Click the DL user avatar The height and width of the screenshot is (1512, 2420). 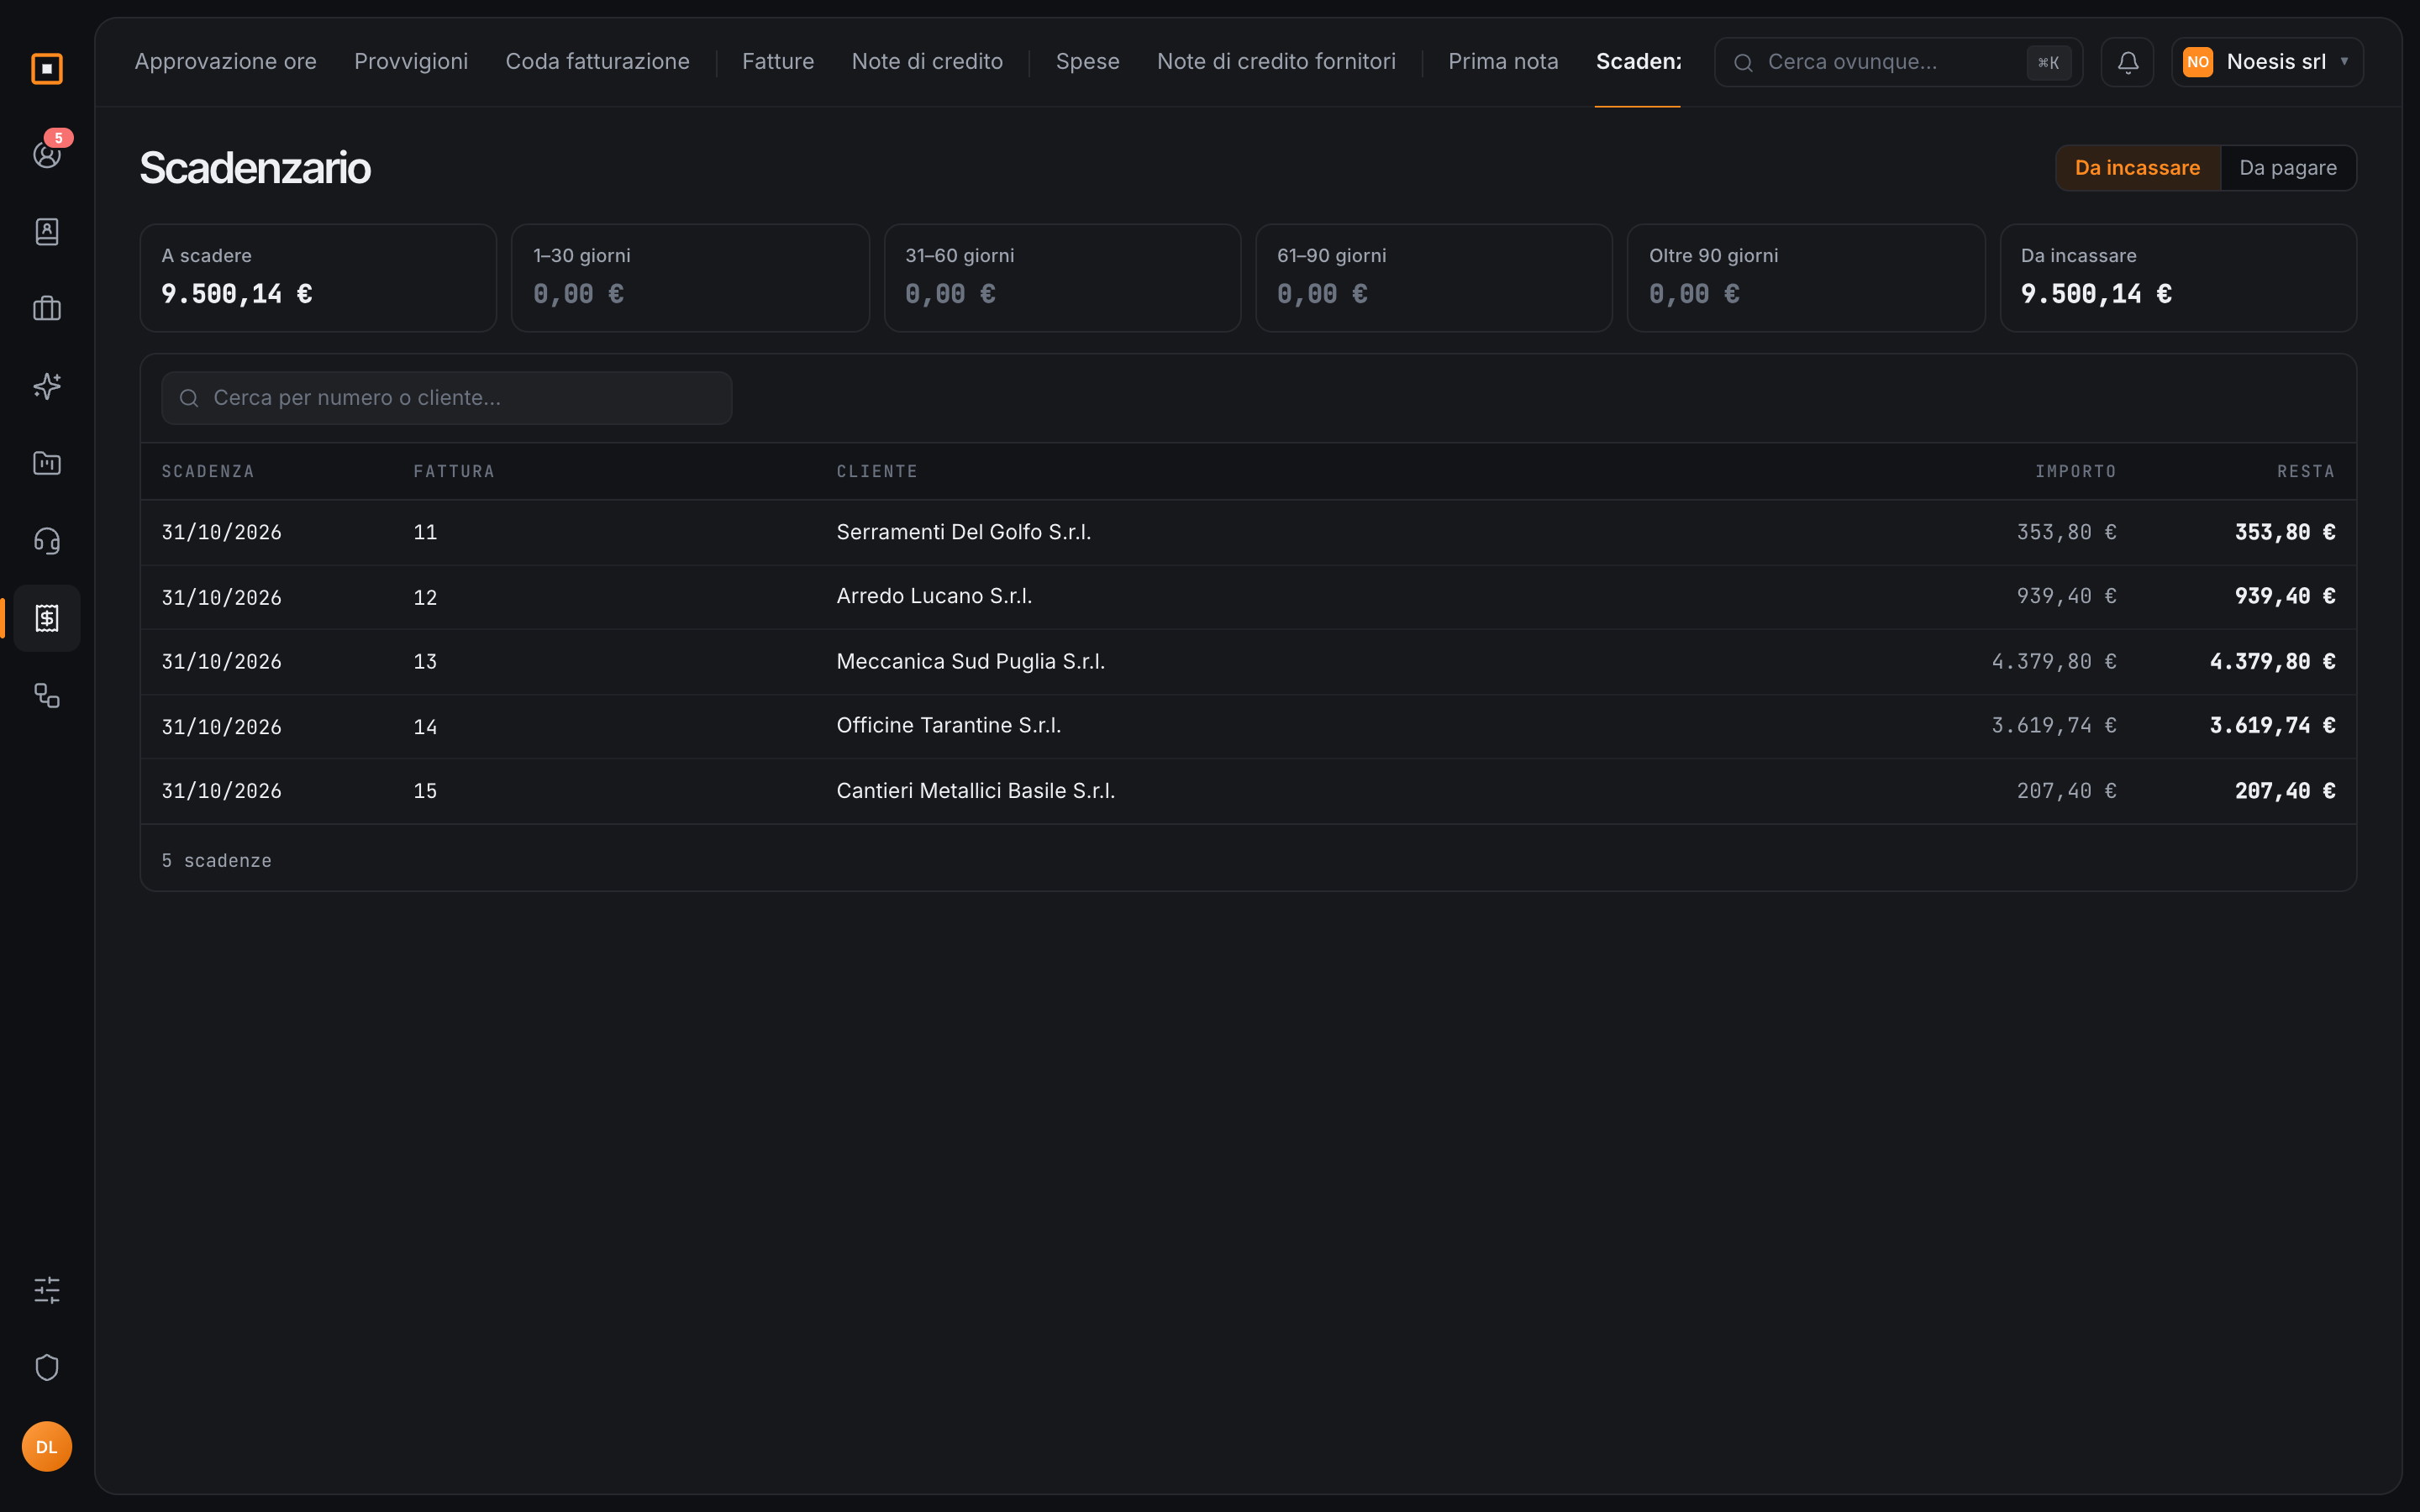(47, 1446)
